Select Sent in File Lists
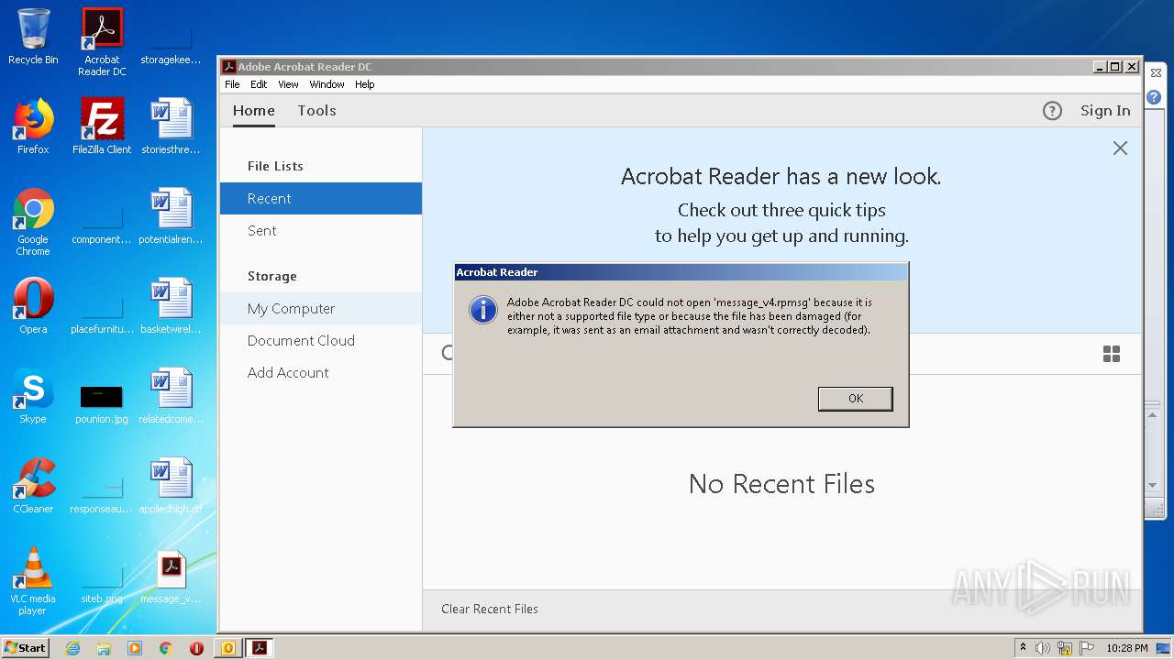 pos(321,231)
